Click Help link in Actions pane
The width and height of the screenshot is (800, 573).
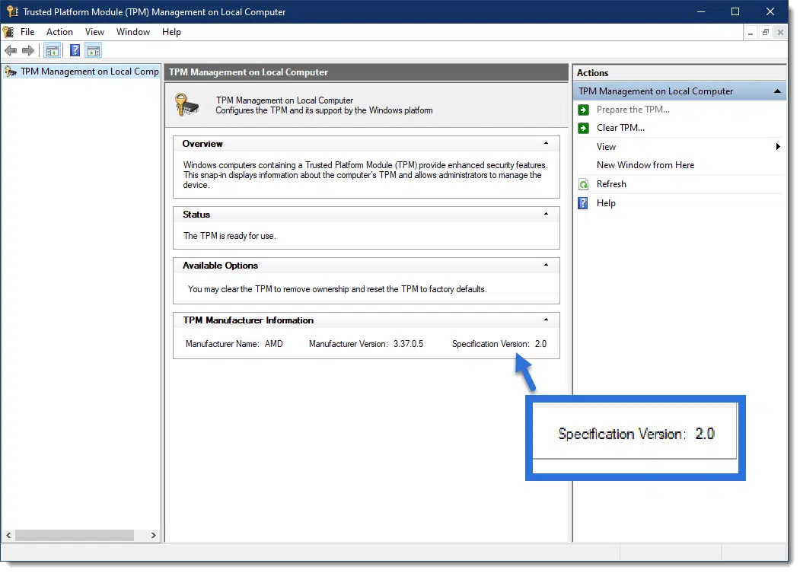point(606,203)
